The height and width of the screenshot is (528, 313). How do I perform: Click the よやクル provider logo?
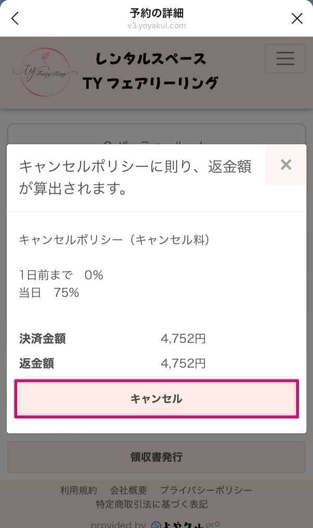pyautogui.click(x=185, y=524)
